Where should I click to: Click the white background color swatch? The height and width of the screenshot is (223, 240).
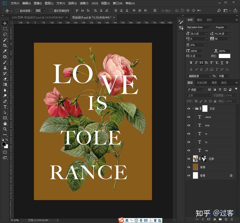point(7,147)
